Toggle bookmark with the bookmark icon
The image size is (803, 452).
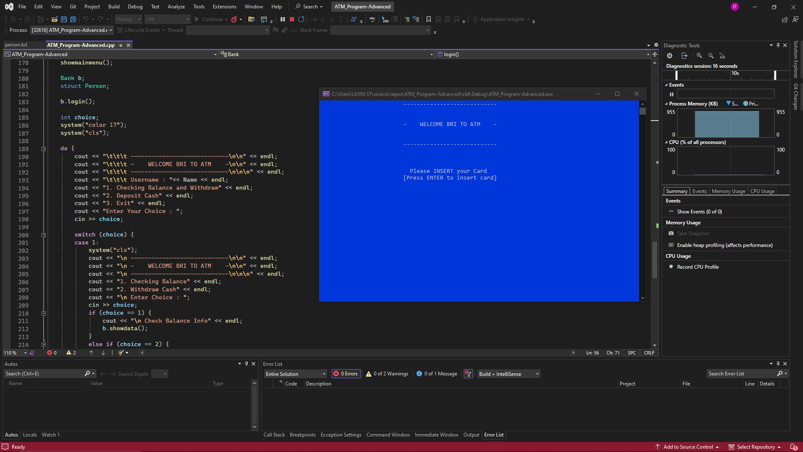coord(429,19)
